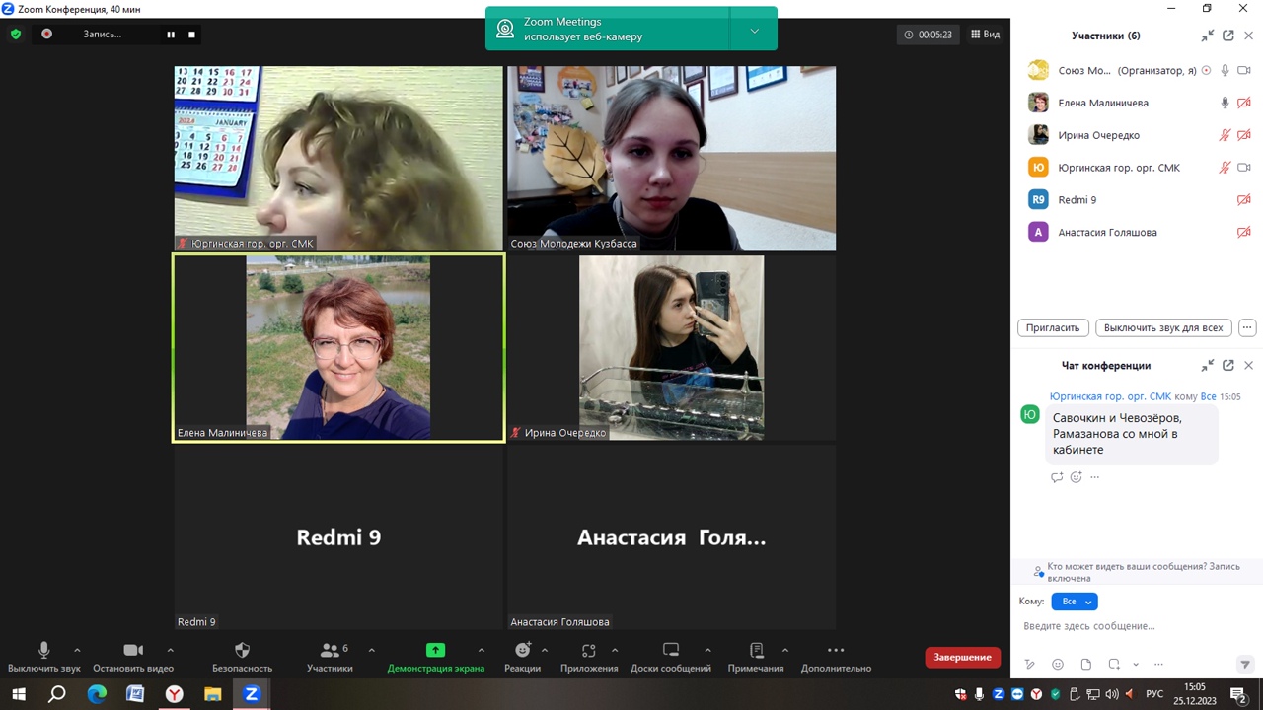Open Безопасность security options
This screenshot has width=1263, height=710.
[242, 657]
